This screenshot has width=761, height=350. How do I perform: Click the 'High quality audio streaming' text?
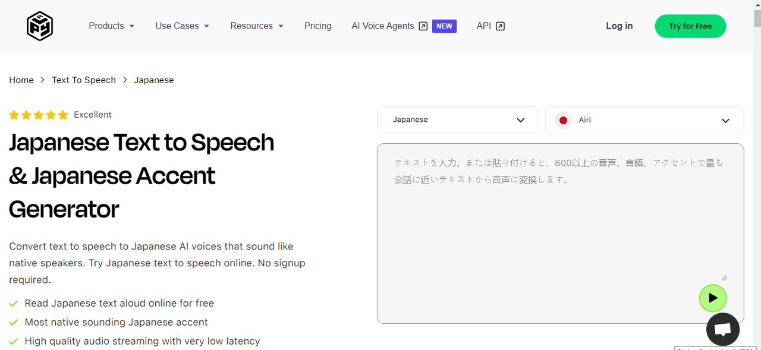[x=143, y=342]
